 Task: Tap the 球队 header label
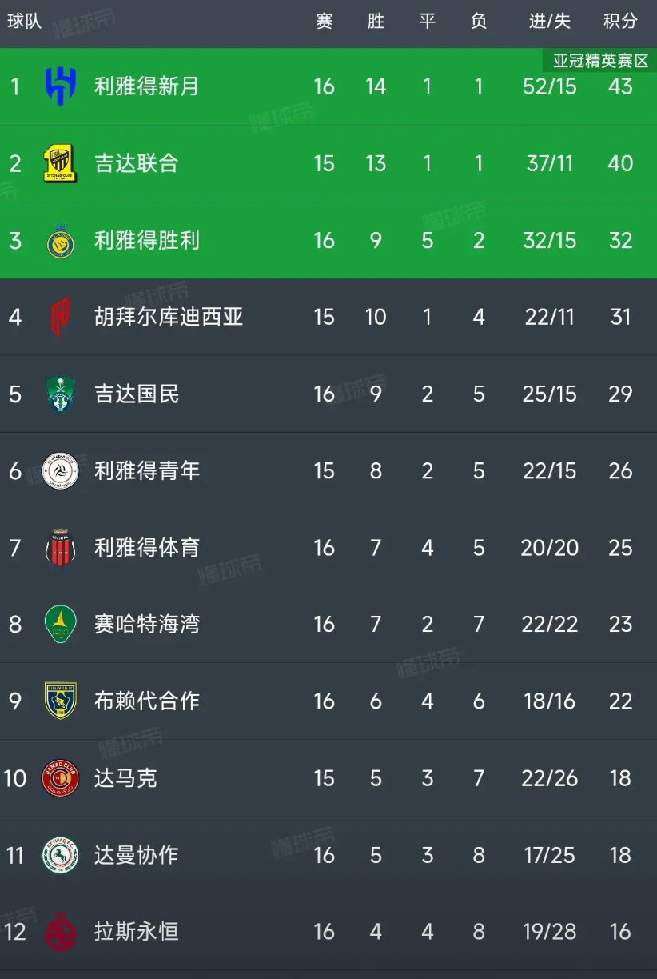tap(25, 22)
